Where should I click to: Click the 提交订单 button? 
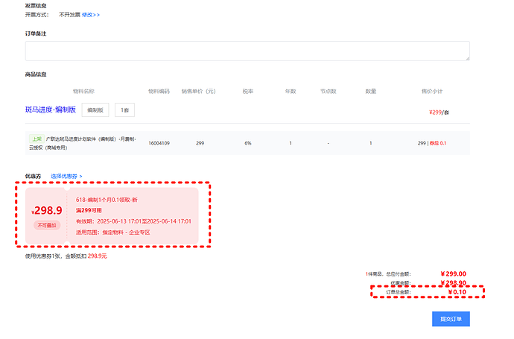pyautogui.click(x=451, y=319)
